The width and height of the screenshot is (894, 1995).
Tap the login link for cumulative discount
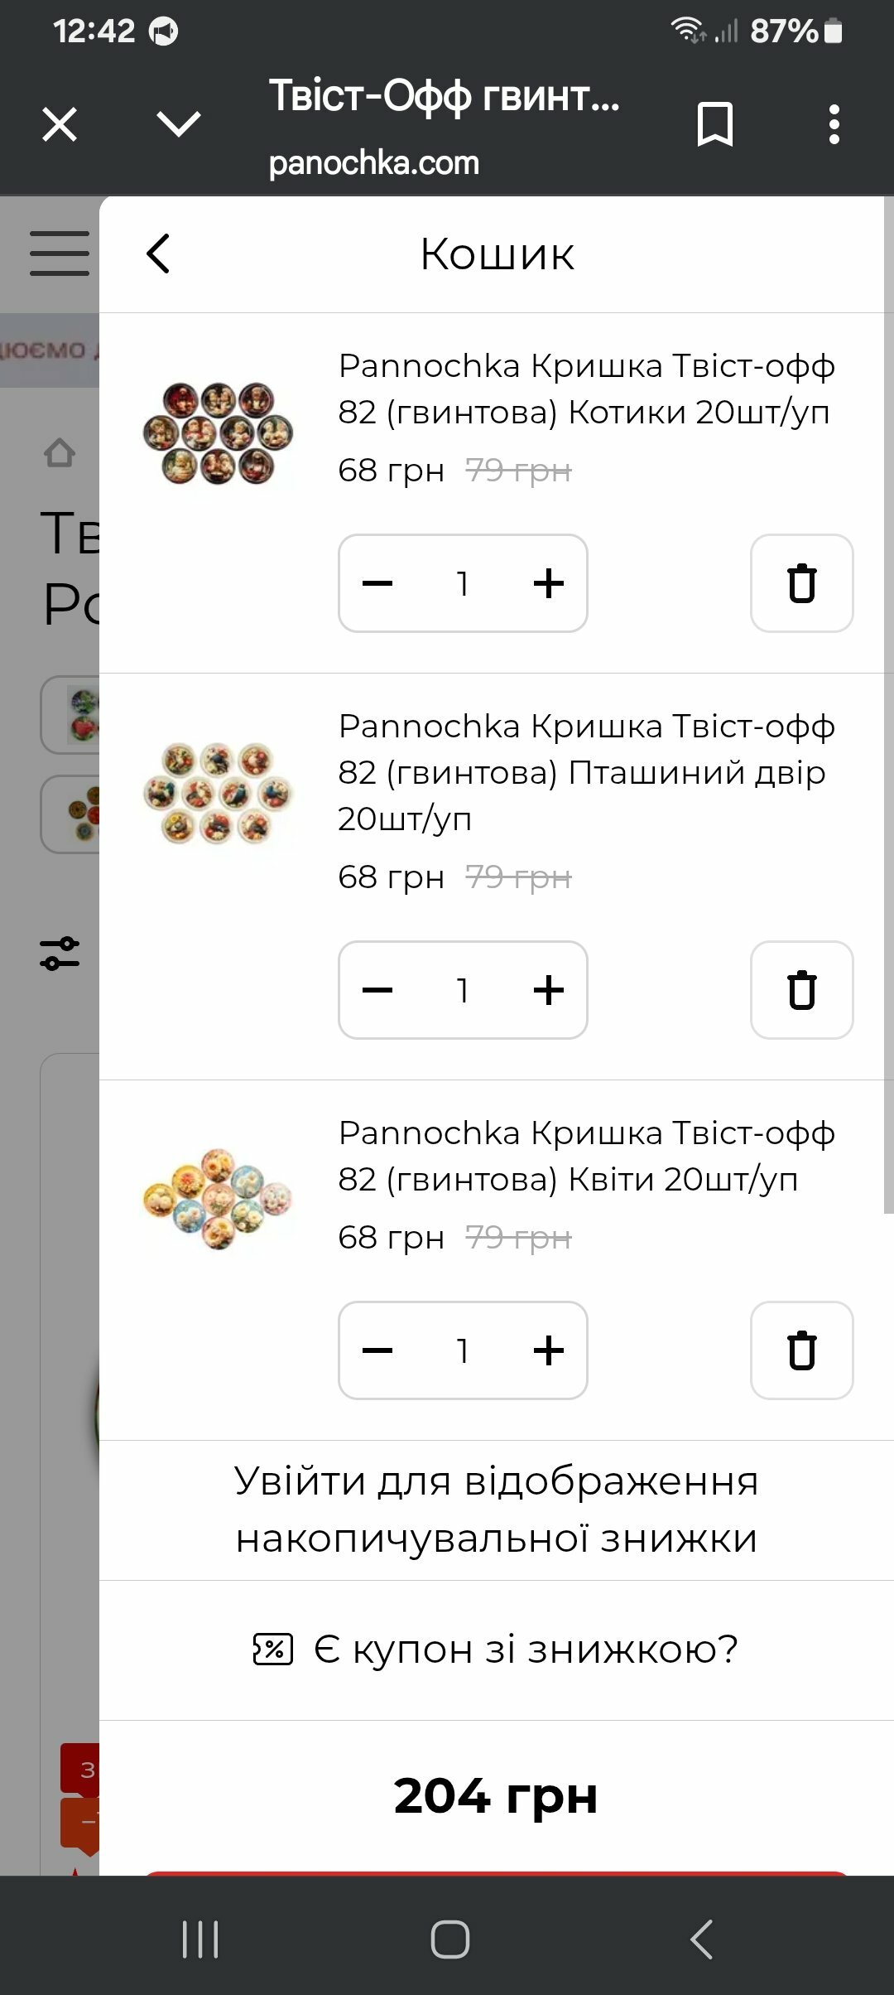496,1510
